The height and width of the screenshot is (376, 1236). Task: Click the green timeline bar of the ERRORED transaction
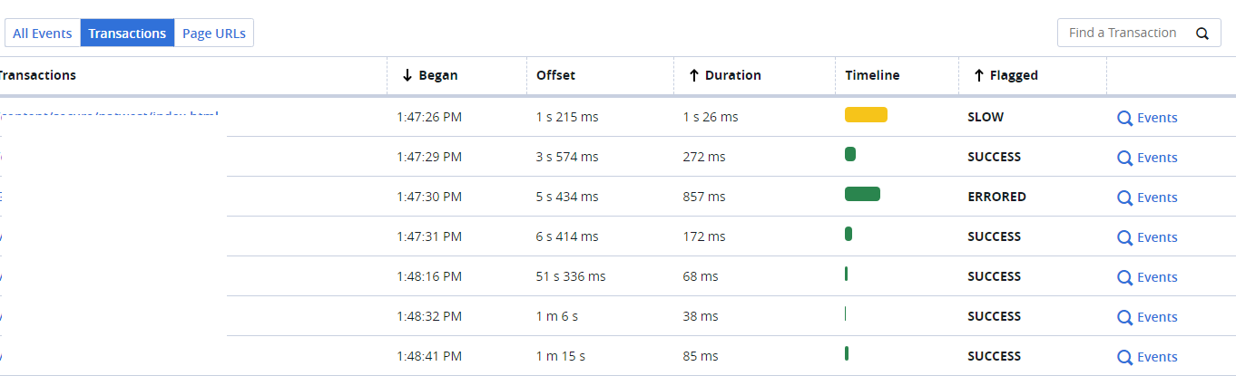[862, 194]
